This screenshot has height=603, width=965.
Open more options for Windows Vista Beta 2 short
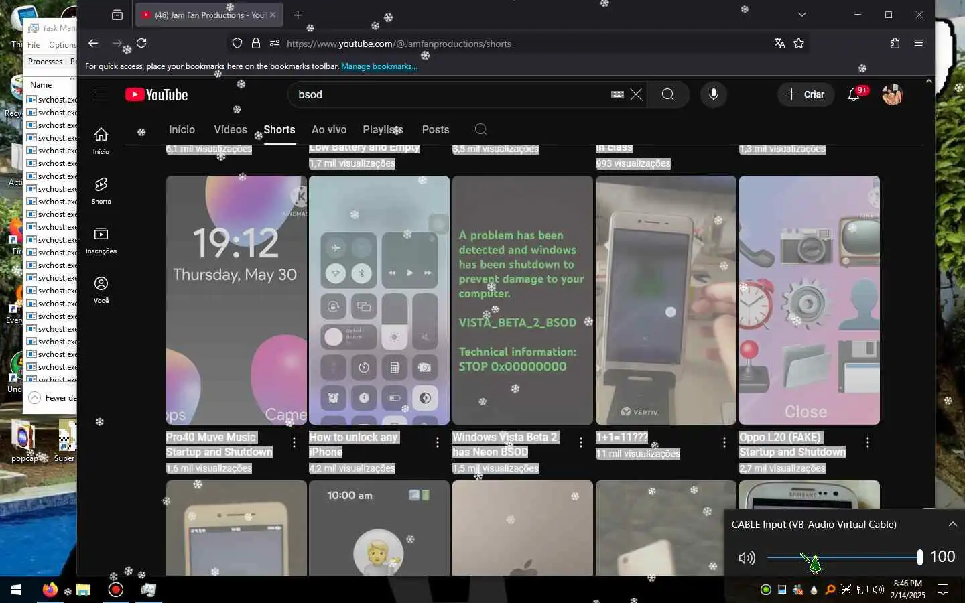coord(580,442)
